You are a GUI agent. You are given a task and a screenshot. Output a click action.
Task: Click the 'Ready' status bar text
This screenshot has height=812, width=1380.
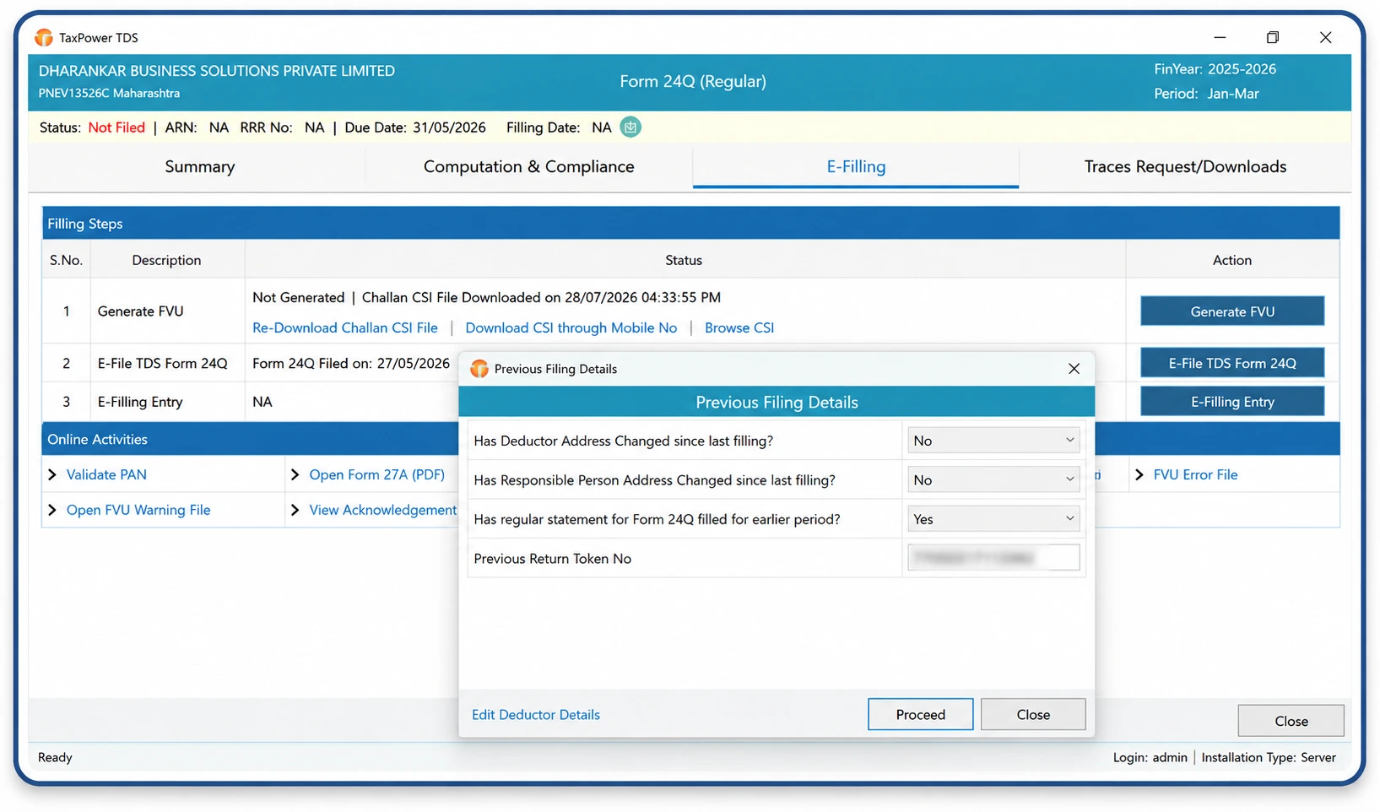[x=55, y=757]
